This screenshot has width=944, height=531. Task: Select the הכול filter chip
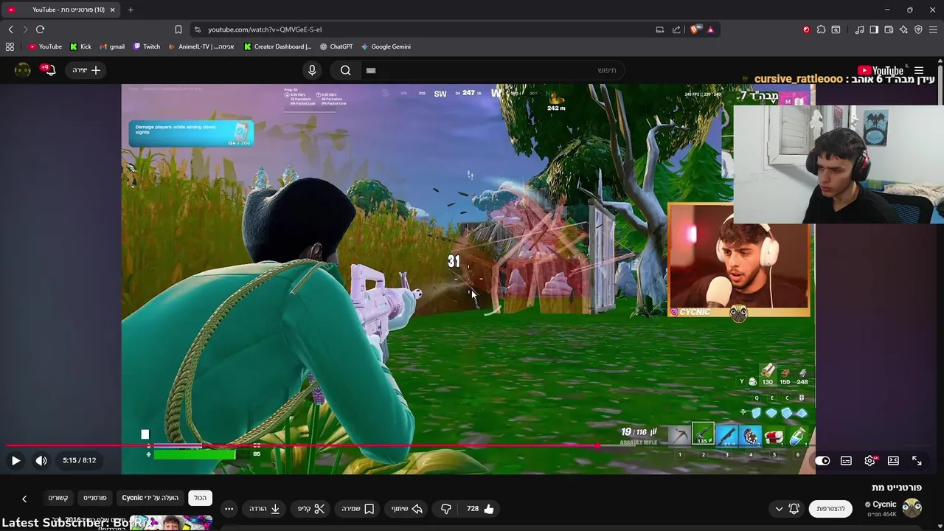200,498
